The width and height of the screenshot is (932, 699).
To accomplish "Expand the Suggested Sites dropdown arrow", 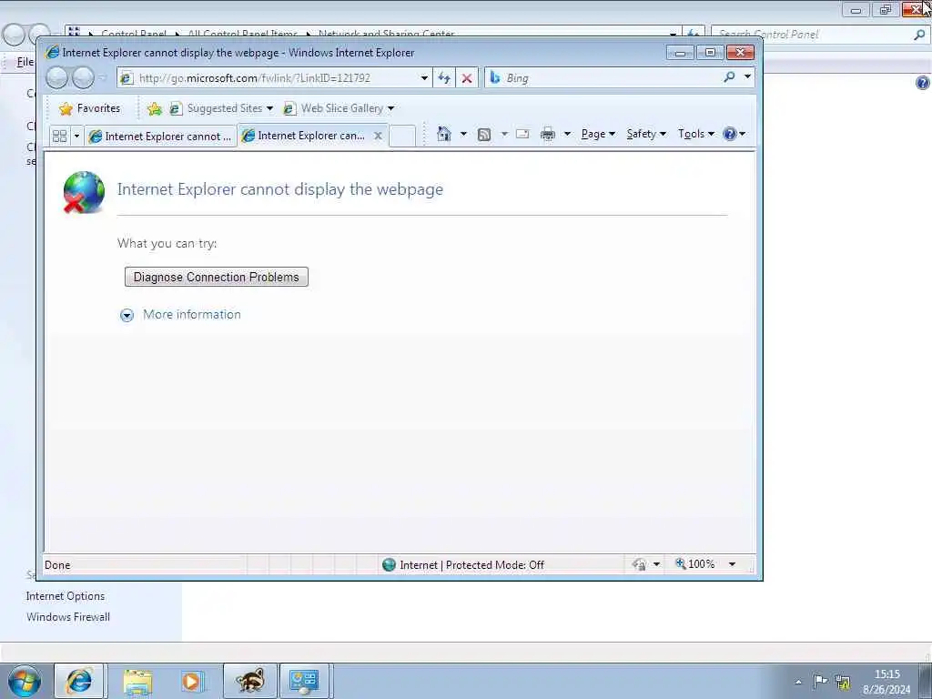I will (269, 108).
